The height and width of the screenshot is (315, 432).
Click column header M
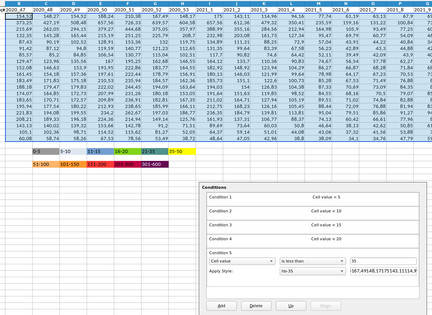318,4
